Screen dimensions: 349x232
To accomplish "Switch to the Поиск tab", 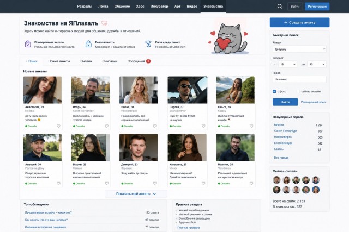I will [32, 61].
